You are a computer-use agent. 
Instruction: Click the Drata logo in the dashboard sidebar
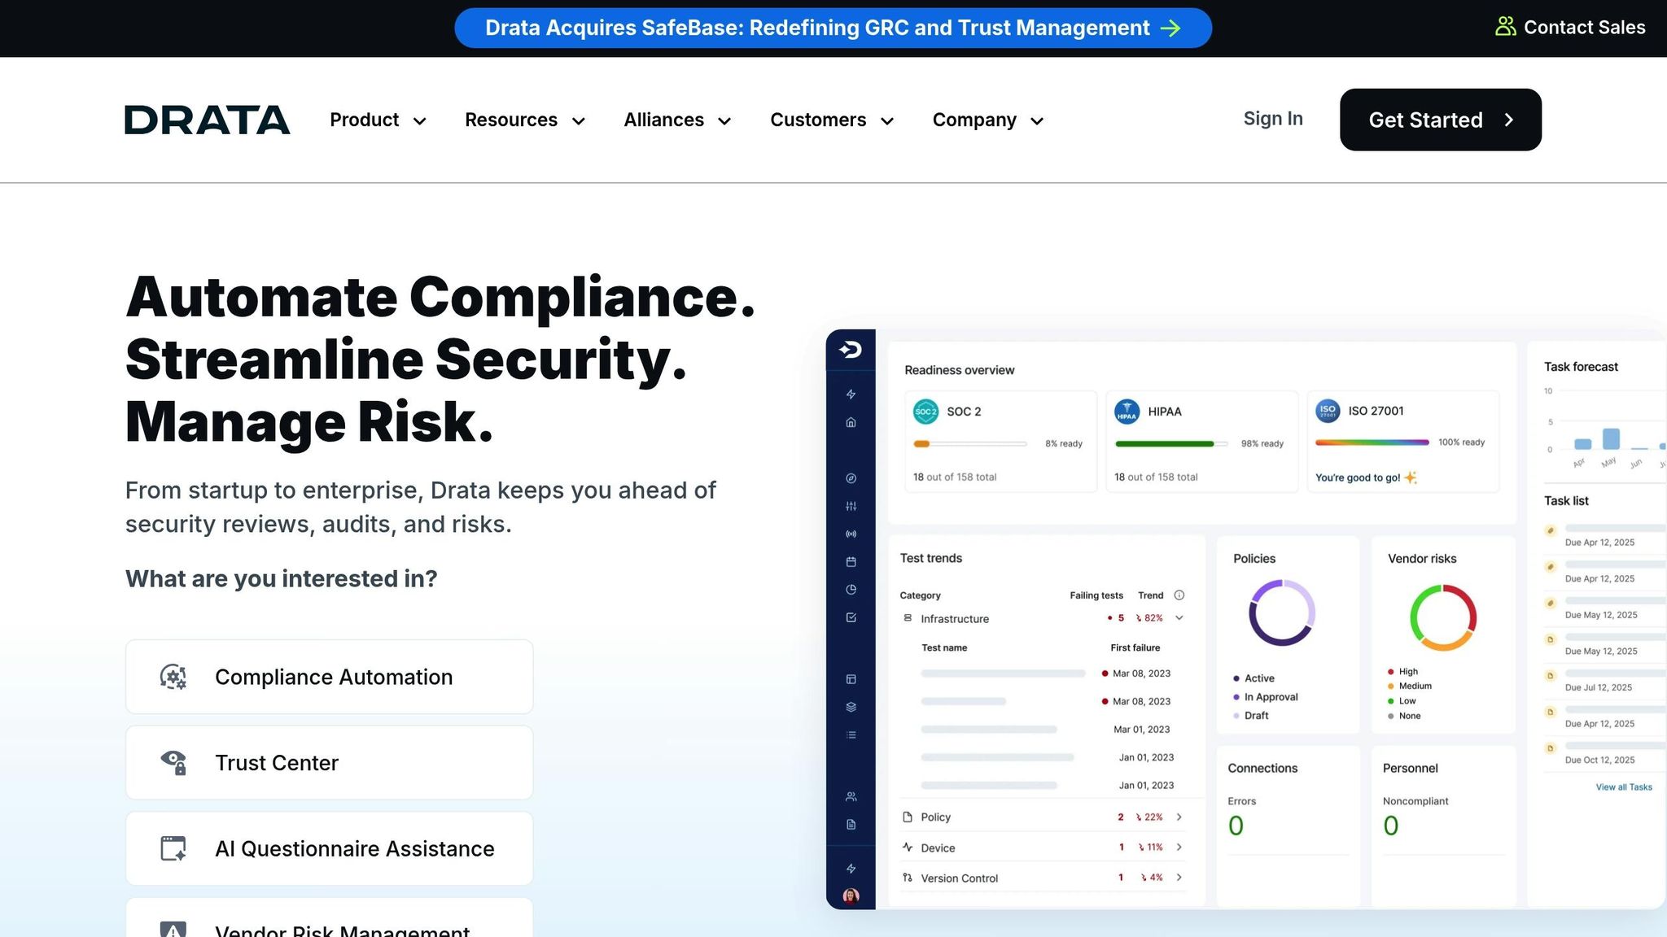click(x=851, y=350)
